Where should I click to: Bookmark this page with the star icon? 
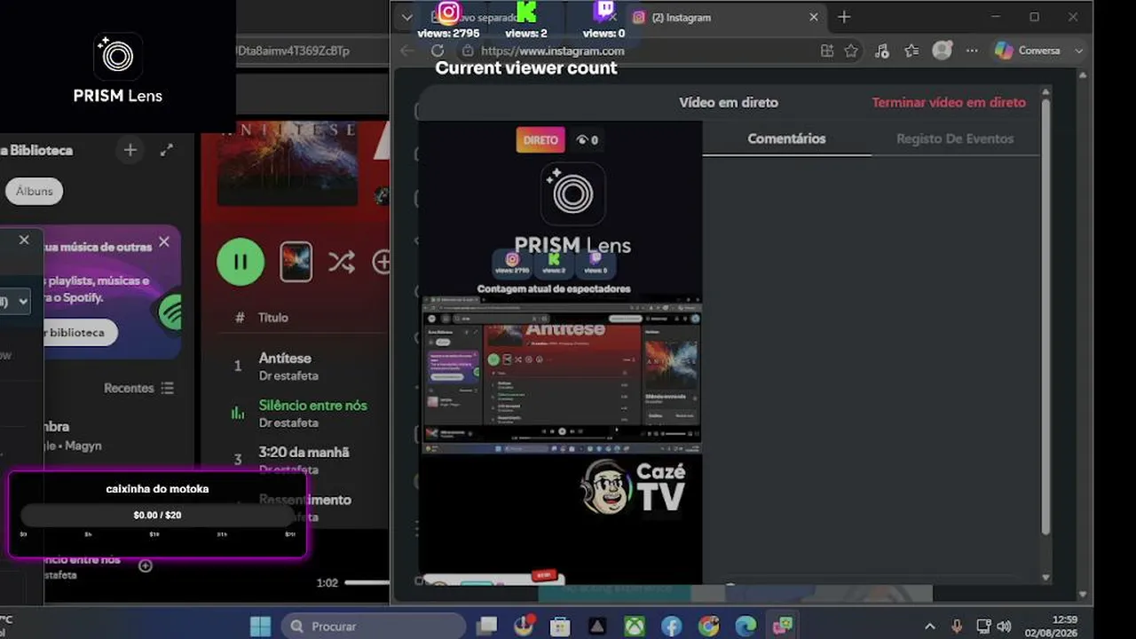pos(851,51)
